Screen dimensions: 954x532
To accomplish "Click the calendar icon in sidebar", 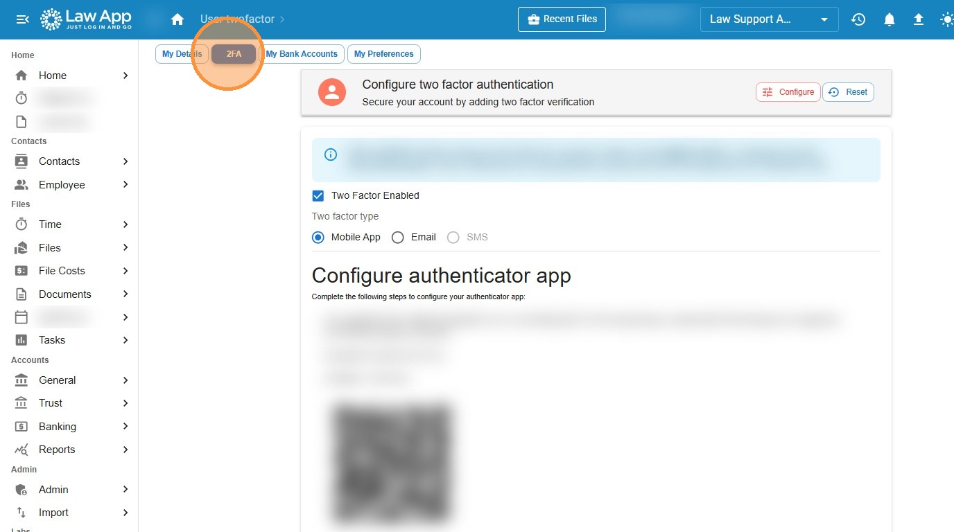I will click(x=21, y=317).
